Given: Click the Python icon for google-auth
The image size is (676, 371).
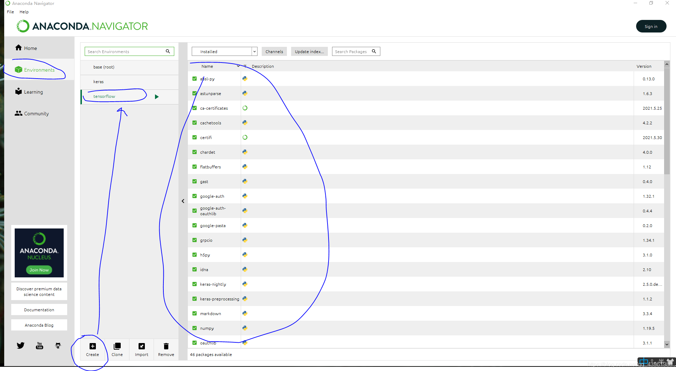Looking at the screenshot, I should click(x=245, y=196).
